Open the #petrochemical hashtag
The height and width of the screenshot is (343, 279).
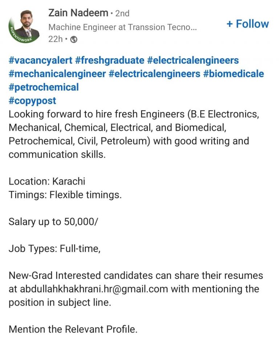pos(44,87)
